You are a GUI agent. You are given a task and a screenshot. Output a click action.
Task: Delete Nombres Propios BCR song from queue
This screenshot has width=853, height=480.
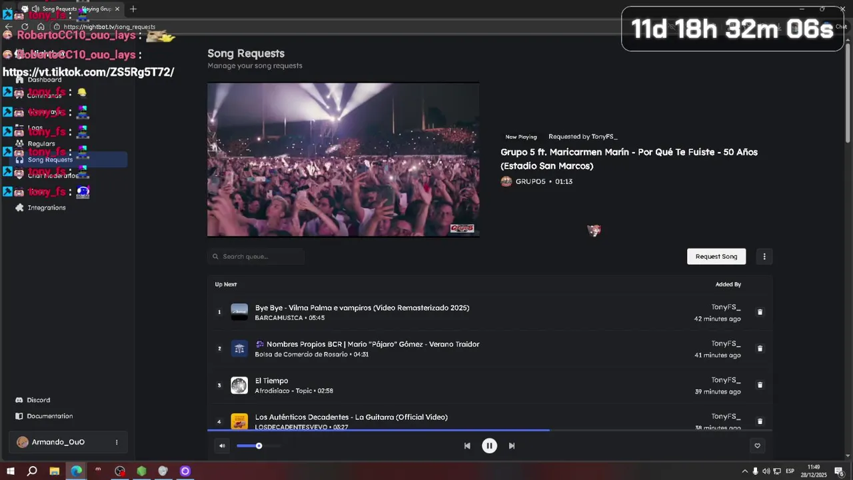(x=760, y=349)
